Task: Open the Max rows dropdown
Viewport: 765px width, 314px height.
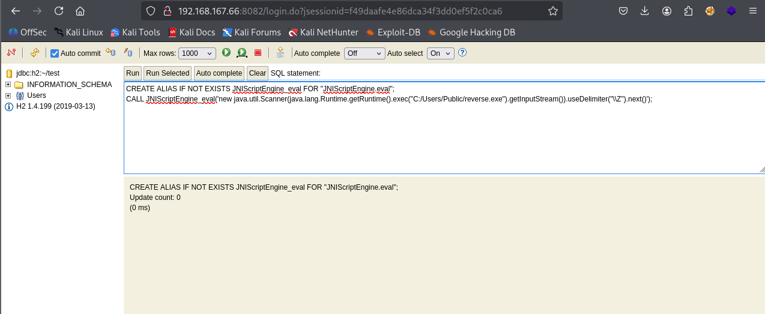Action: [197, 53]
